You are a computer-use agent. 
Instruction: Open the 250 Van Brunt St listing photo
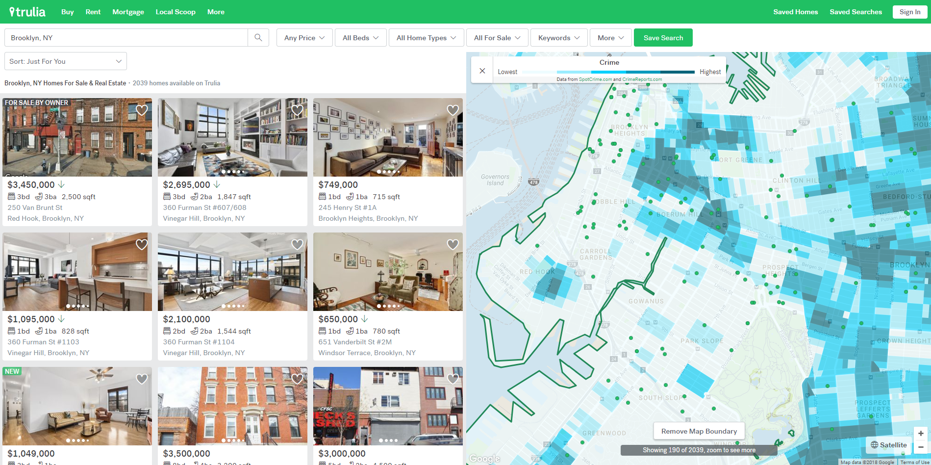[x=77, y=137]
